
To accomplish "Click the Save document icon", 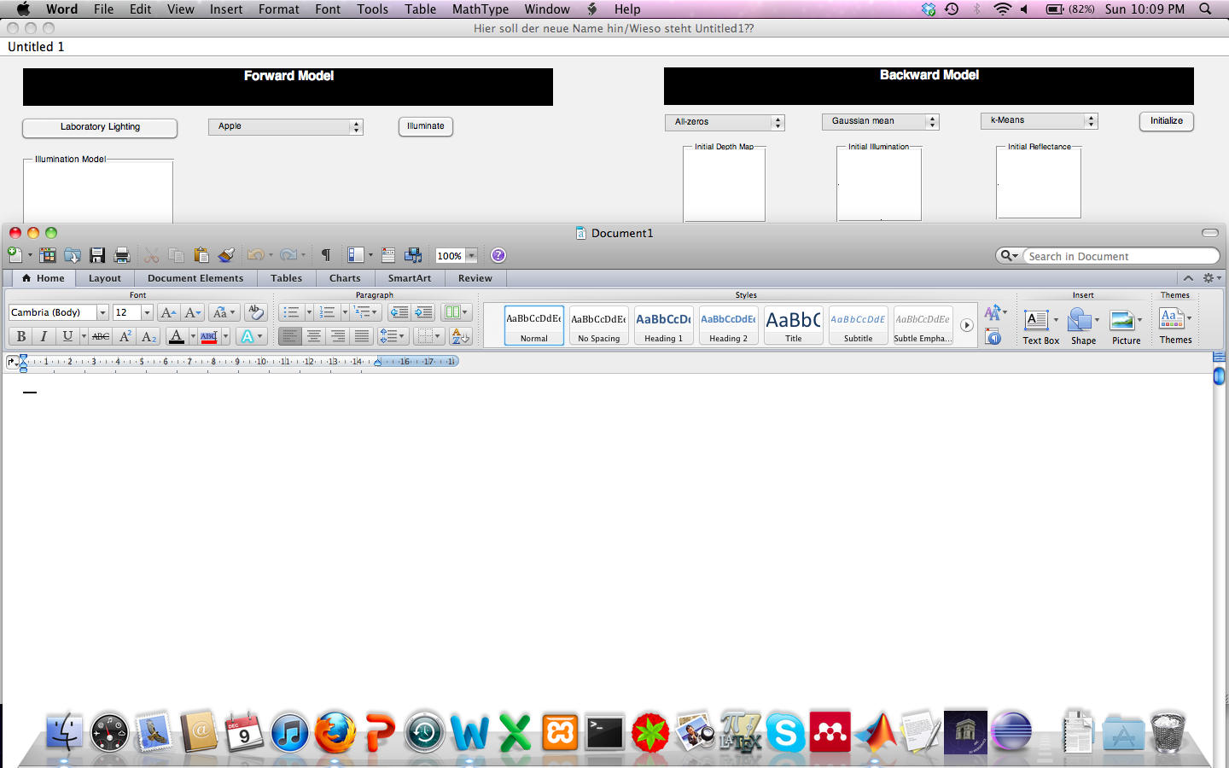I will [x=97, y=255].
